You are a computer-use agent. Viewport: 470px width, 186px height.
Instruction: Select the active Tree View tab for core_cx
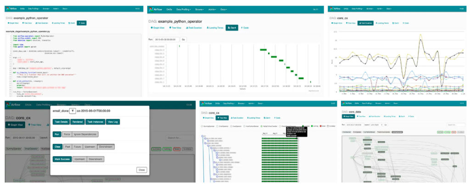(222, 118)
